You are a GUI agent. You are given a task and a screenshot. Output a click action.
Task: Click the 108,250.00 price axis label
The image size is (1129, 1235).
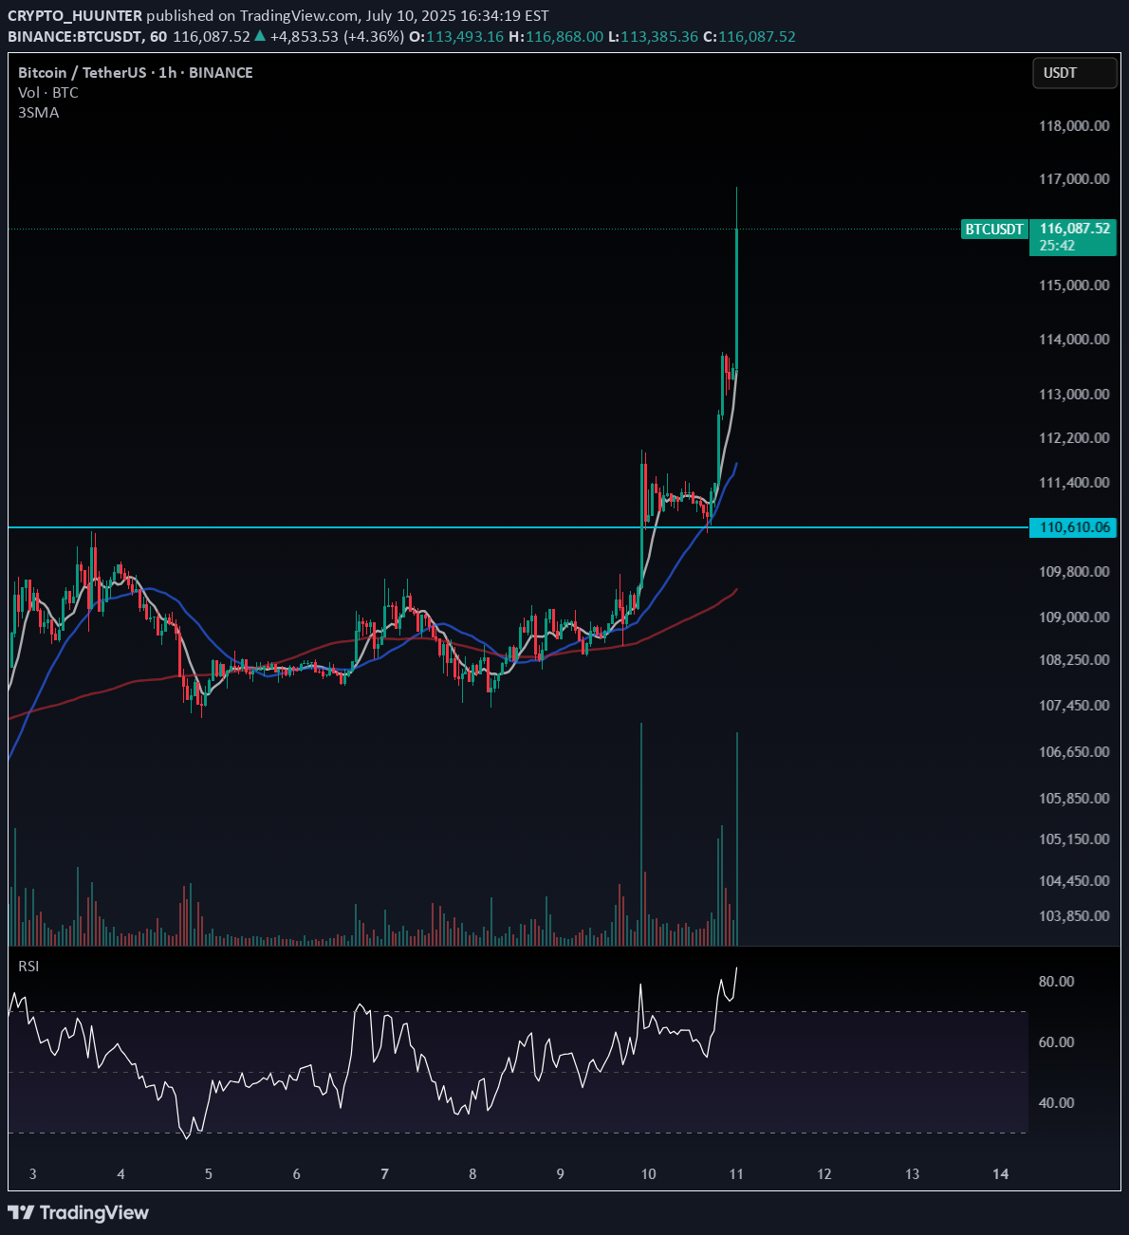coord(1075,659)
